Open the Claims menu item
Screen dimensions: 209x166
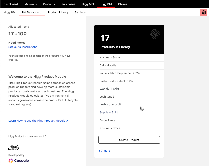123,4
